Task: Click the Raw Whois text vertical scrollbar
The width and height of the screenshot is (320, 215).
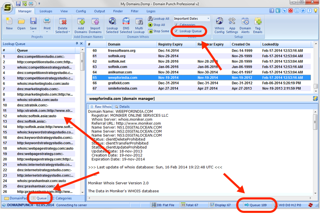Action: [315, 152]
